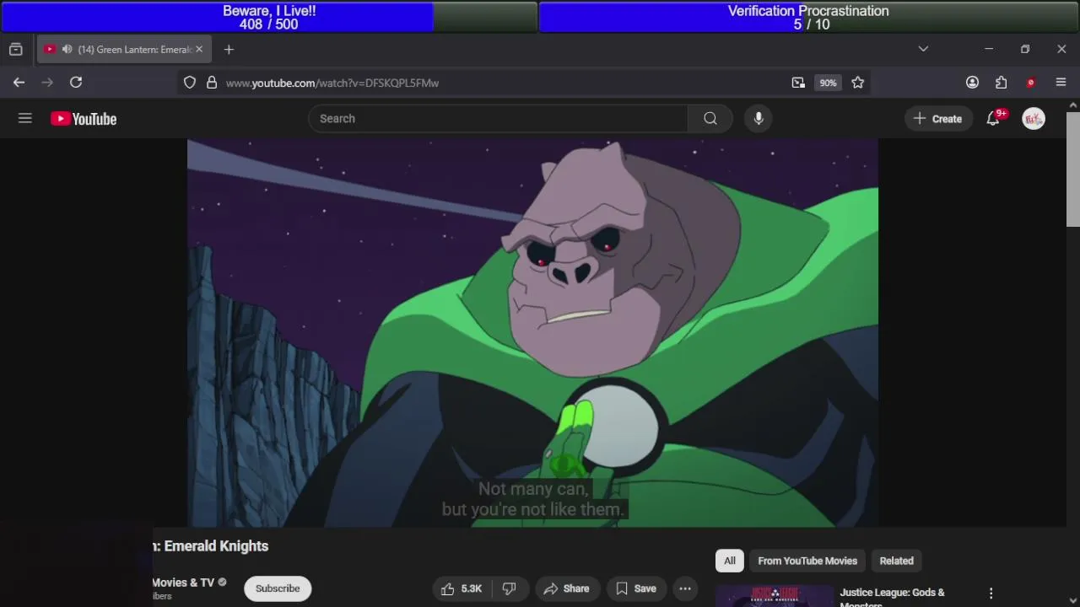Click the YouTube Search field
Screen dimensions: 1080x607
pos(498,119)
